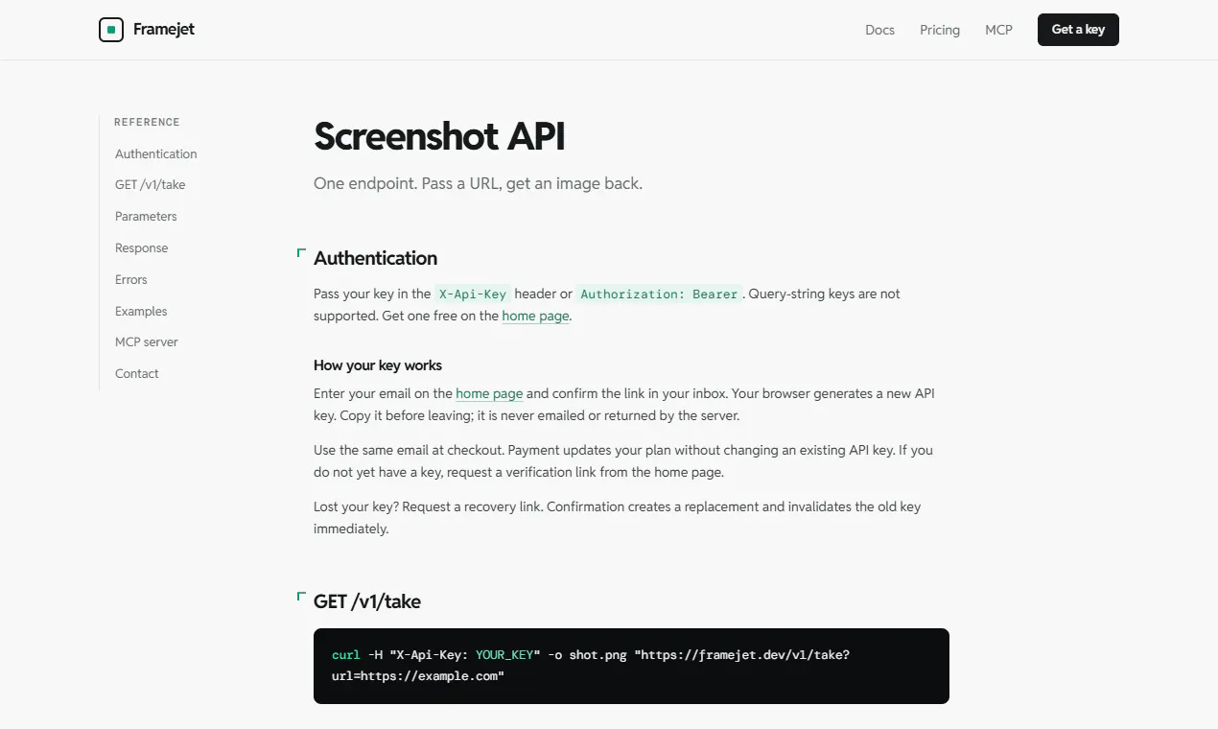Follow the home page link after 'Enter your email'

pos(489,393)
